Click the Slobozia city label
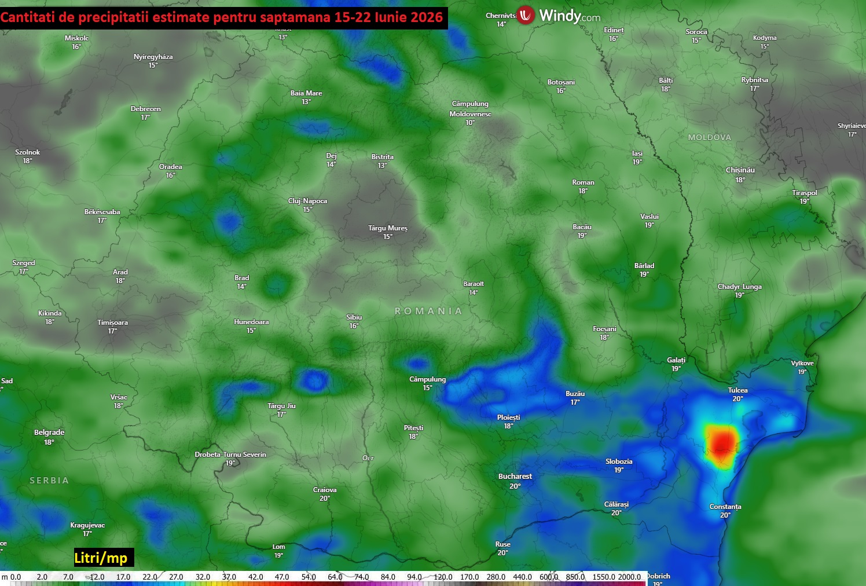This screenshot has width=866, height=586. point(619,462)
